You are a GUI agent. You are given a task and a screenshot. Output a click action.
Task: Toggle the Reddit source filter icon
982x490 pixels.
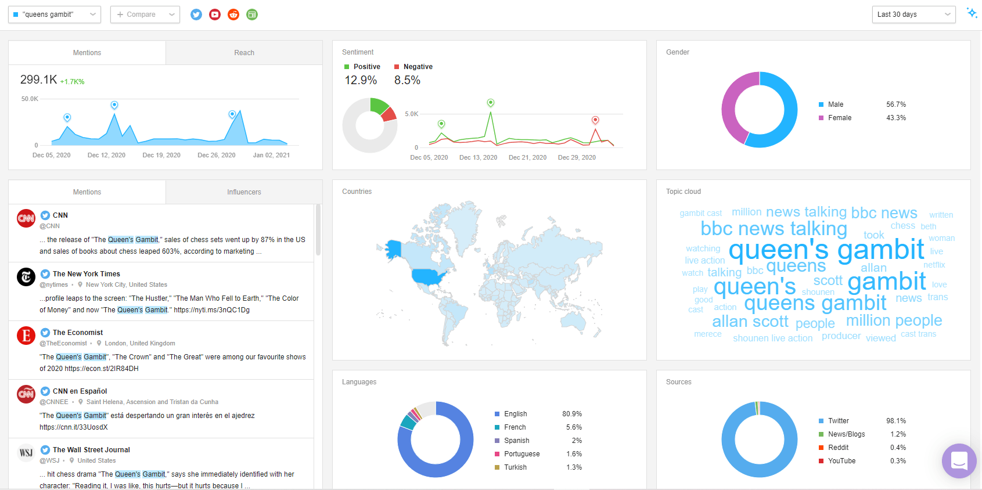pyautogui.click(x=233, y=15)
